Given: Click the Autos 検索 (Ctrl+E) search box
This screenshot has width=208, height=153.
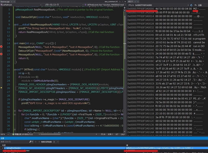Looking at the screenshot, I should (x=15, y=142).
